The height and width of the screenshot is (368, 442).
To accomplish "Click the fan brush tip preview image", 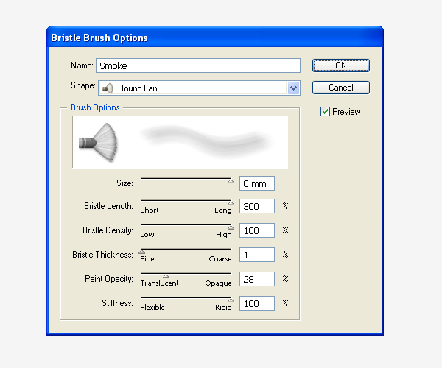I will pyautogui.click(x=98, y=143).
